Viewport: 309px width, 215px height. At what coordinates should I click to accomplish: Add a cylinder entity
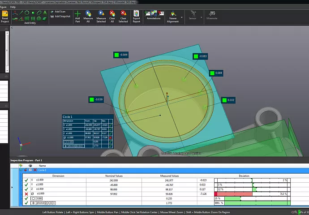point(33,19)
